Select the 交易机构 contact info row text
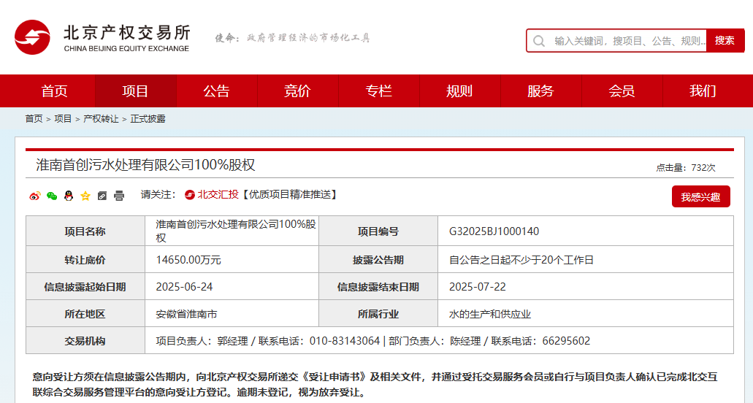The width and height of the screenshot is (753, 403). 372,341
